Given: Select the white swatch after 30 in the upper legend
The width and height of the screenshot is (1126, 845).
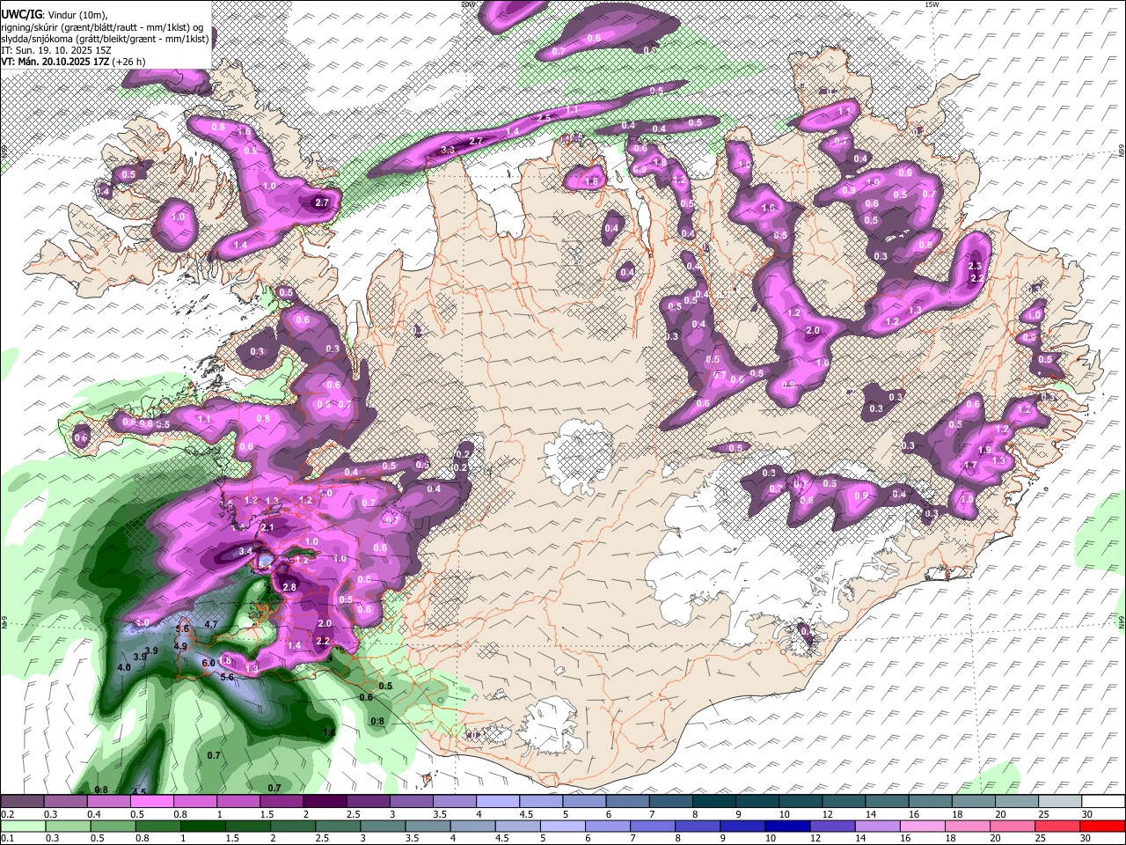Looking at the screenshot, I should [1104, 802].
